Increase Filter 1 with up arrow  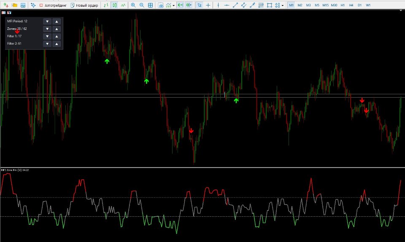click(57, 36)
